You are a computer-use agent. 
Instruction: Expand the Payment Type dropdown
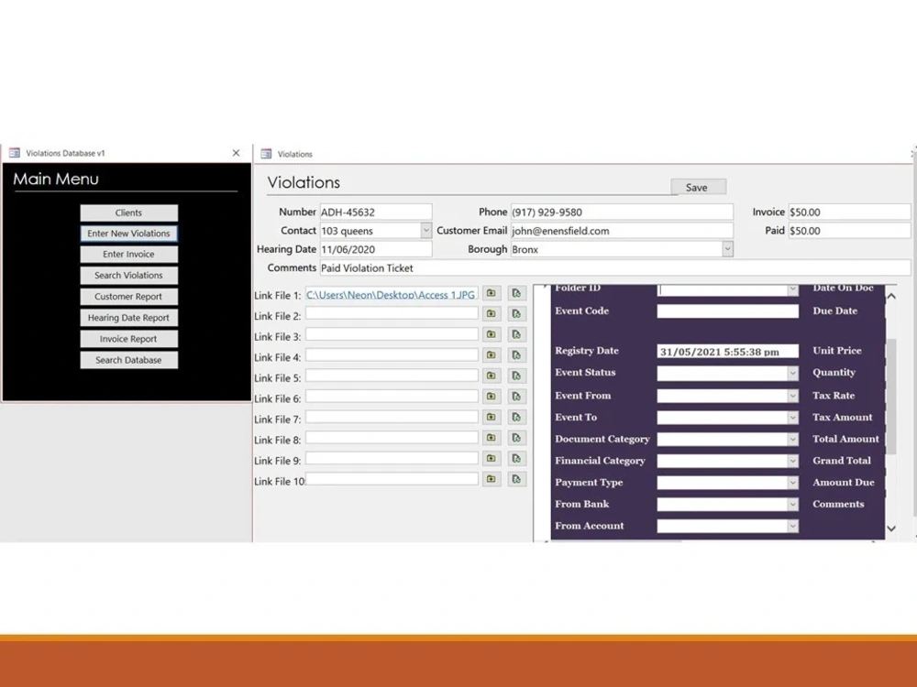792,483
